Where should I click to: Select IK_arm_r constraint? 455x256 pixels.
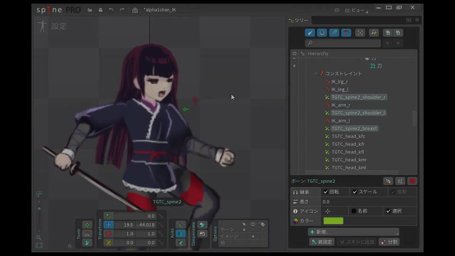[x=341, y=105]
